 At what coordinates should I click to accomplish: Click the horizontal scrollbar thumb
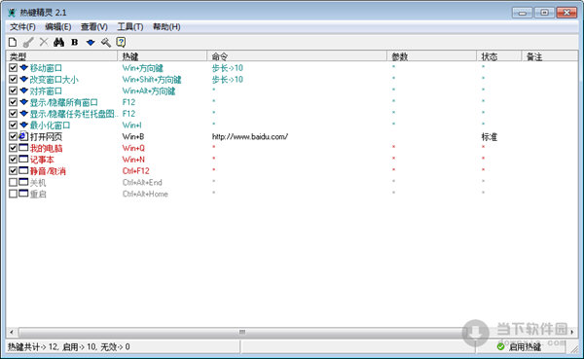pos(242,332)
